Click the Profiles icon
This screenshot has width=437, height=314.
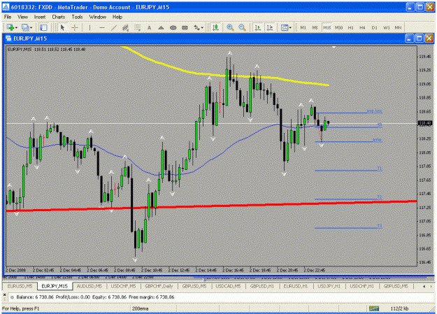pyautogui.click(x=25, y=27)
